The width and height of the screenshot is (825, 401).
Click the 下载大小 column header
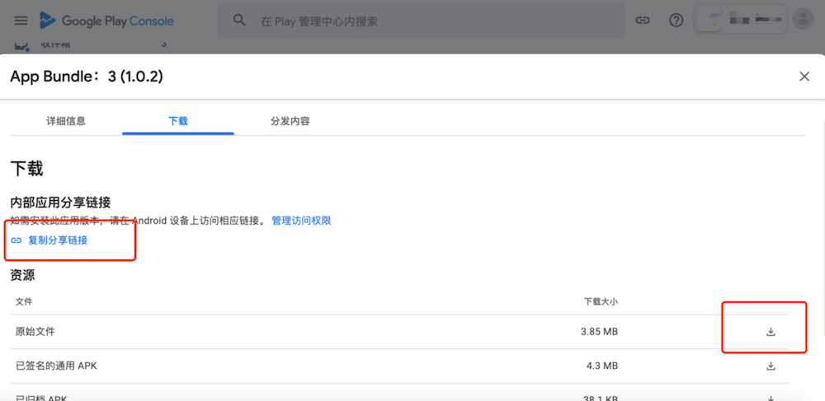click(x=601, y=302)
